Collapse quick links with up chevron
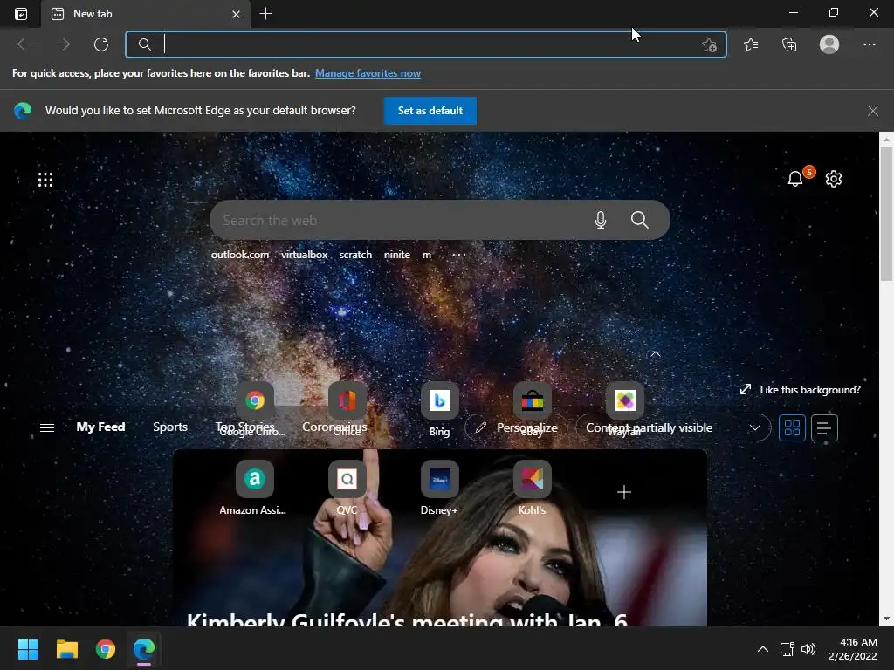This screenshot has width=894, height=670. click(656, 354)
